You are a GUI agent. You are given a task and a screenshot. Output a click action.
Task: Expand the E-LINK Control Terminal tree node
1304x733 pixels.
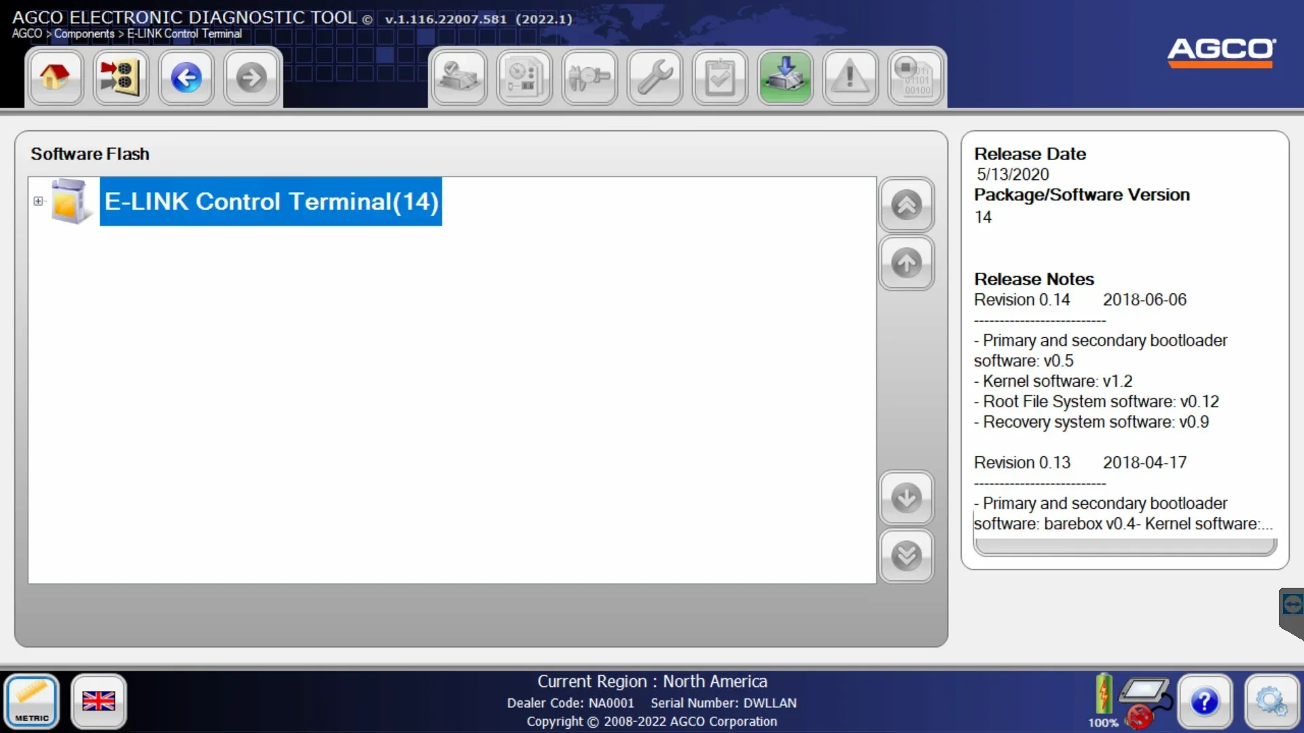[x=38, y=201]
